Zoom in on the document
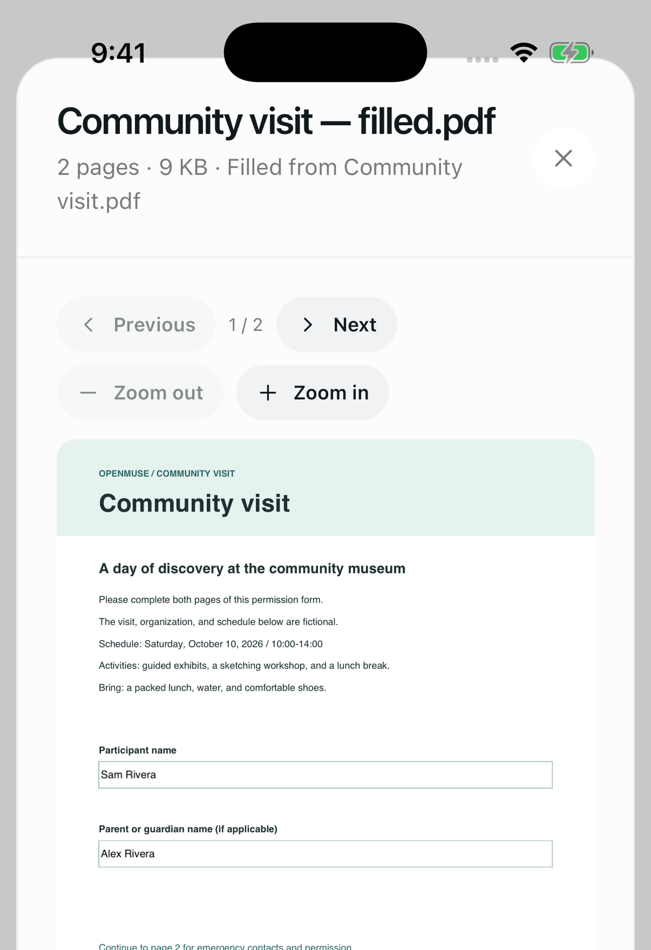 [312, 392]
